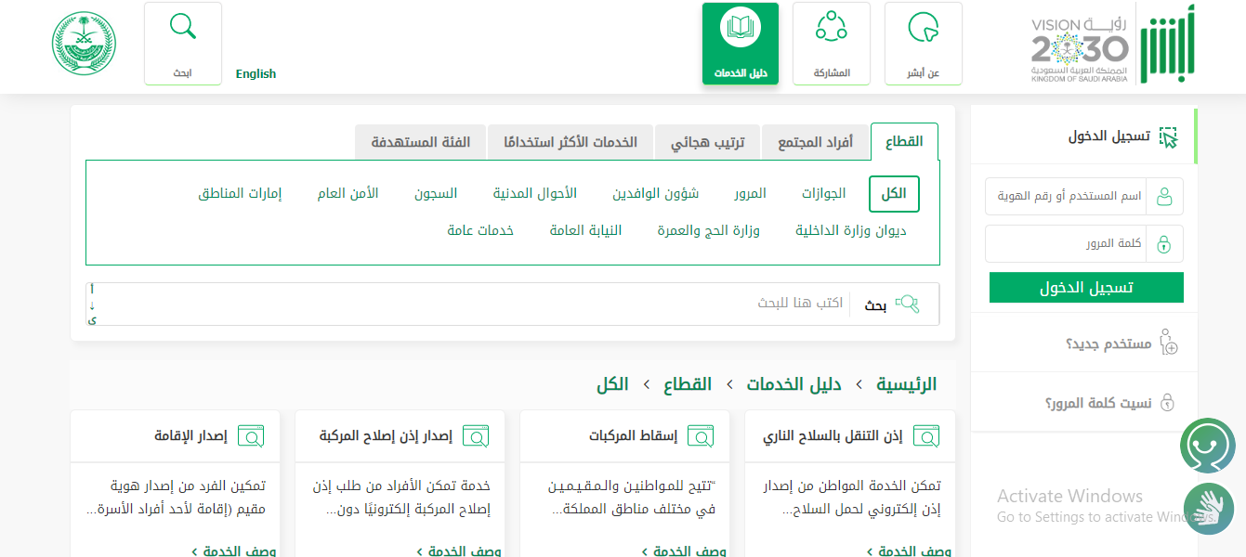Viewport: 1246px width, 557px height.
Task: Switch to the القطاع tab
Action: click(x=904, y=142)
